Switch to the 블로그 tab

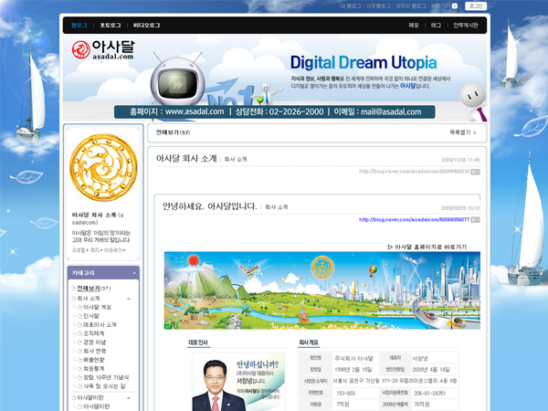tap(79, 26)
